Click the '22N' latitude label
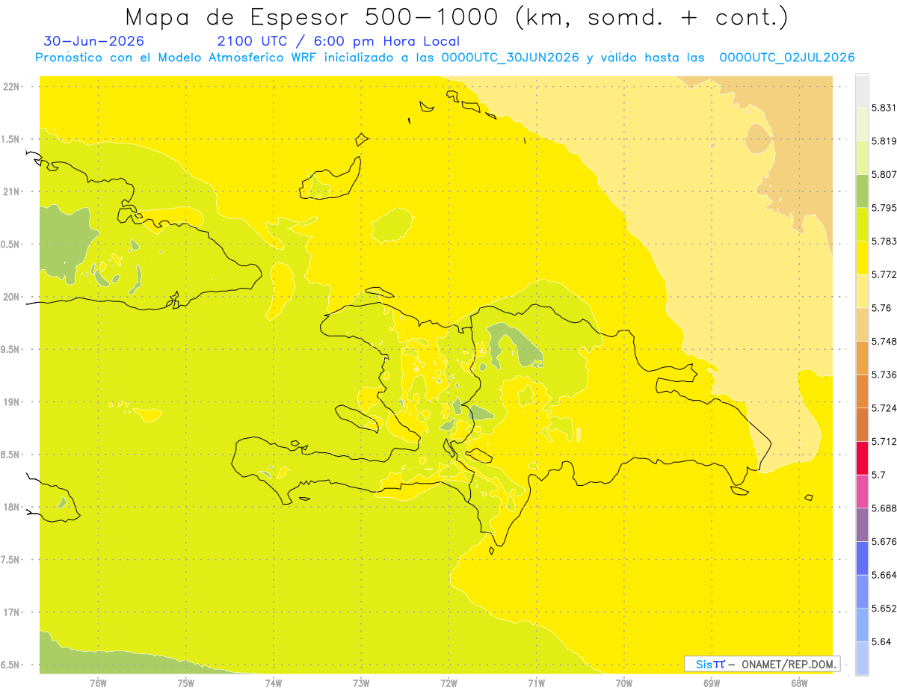 click(11, 87)
